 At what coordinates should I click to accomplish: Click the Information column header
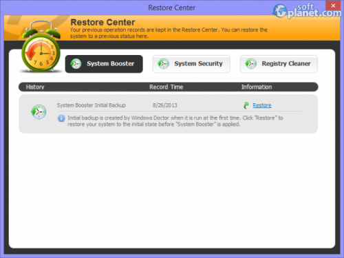tap(257, 87)
